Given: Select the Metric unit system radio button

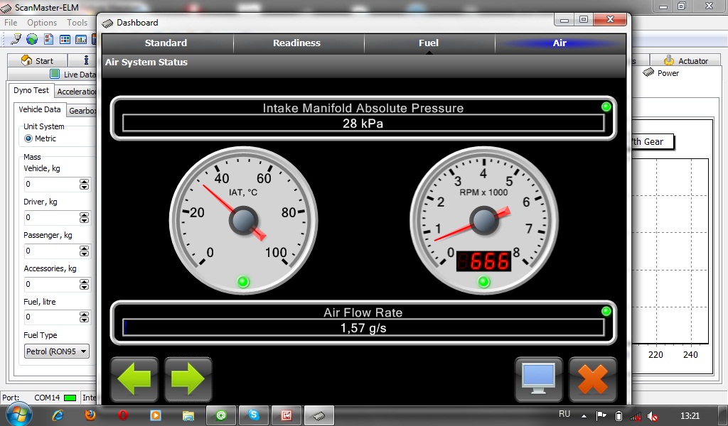Looking at the screenshot, I should point(28,138).
